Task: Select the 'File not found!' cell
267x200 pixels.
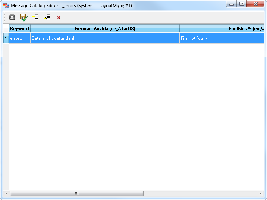Action: pos(222,38)
